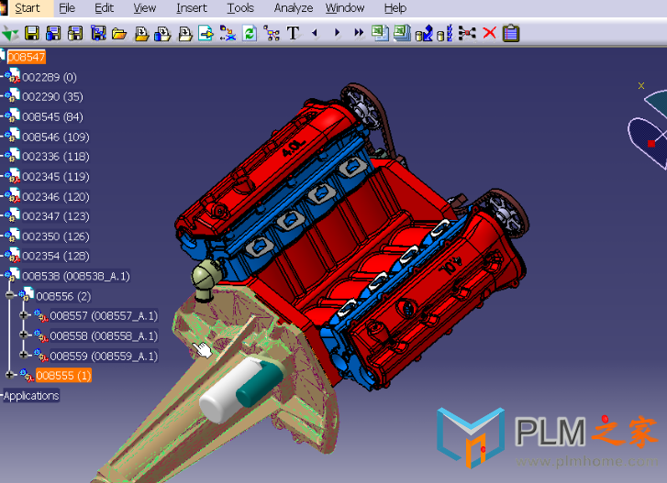Click the 008557 (008557_A.1) label

click(x=104, y=316)
